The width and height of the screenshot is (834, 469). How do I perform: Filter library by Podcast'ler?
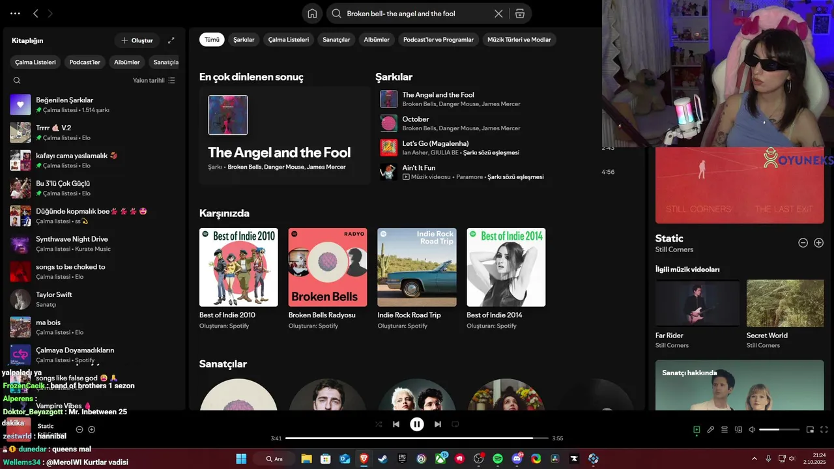85,62
